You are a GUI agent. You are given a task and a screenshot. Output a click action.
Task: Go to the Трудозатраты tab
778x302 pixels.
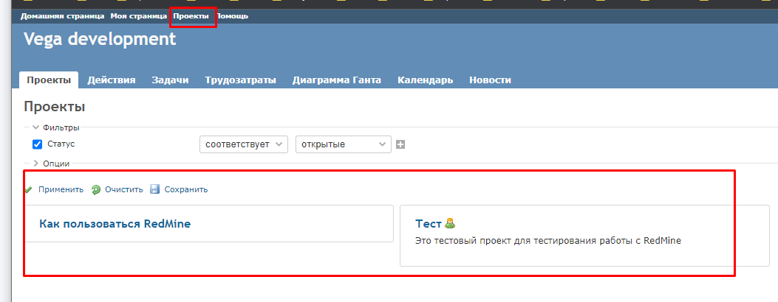[240, 80]
